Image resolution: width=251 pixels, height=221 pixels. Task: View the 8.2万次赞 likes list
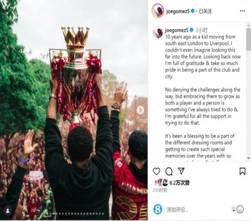tap(179, 183)
